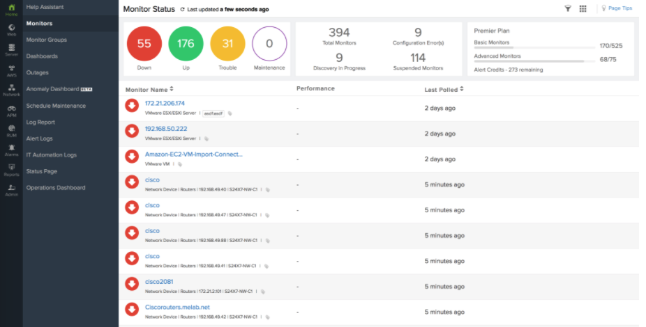Open the APM section icon

12,109
